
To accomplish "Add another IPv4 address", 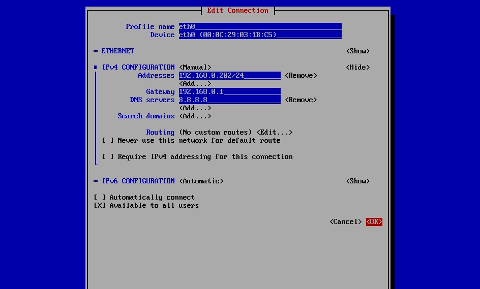I will 195,83.
